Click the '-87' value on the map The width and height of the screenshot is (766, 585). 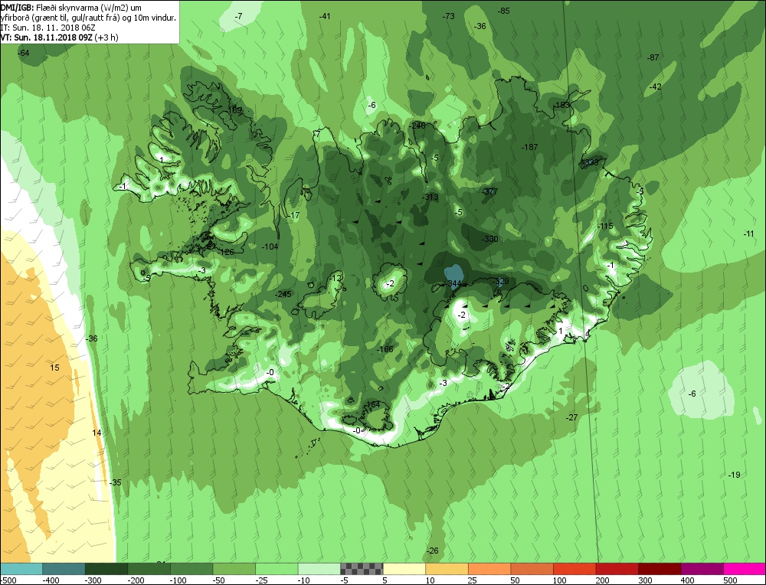coord(653,57)
